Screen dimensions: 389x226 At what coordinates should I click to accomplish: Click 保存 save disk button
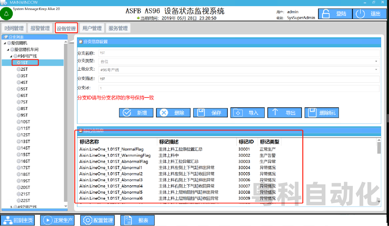[210, 113]
